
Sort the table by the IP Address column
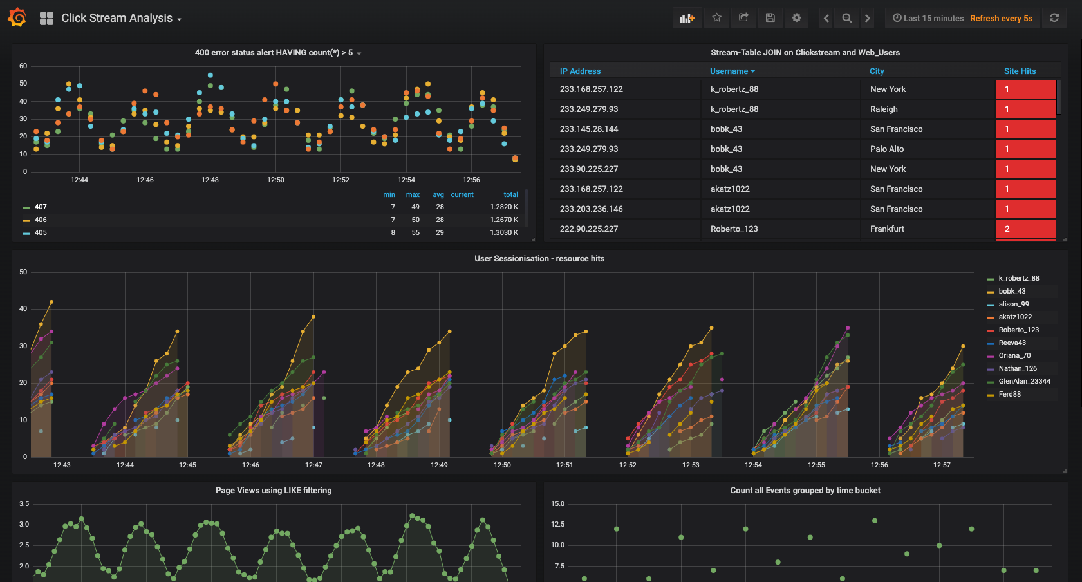point(580,71)
